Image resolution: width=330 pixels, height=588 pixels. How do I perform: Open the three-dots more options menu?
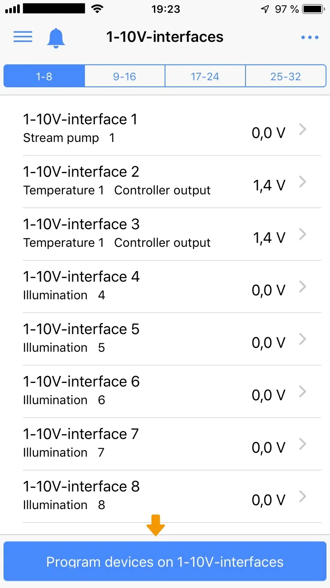[x=310, y=37]
